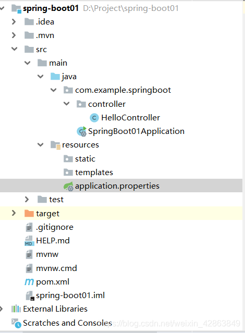Select the 'target' folder name
The width and height of the screenshot is (245, 333).
click(48, 214)
